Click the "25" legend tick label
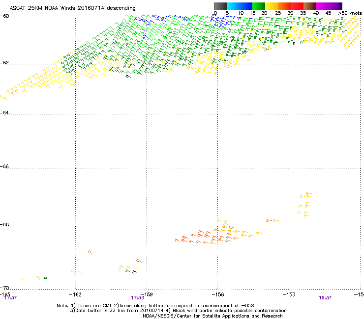The image size is (364, 319). pos(277,13)
